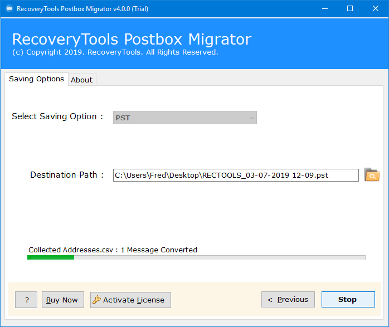
Task: Click the 'Destination Path :' label
Action: point(67,175)
